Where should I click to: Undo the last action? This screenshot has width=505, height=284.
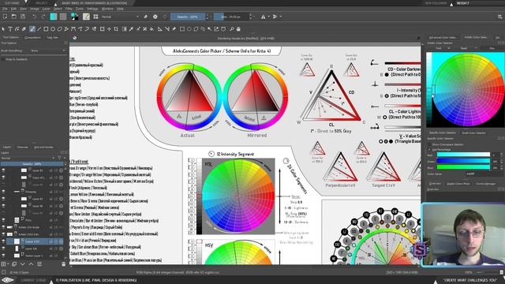34,17
